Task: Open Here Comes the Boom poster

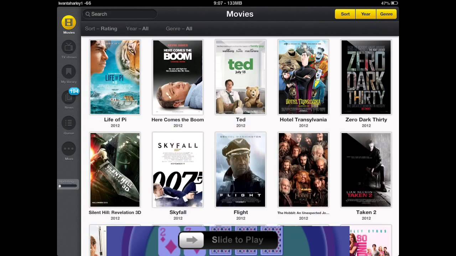Action: coord(178,77)
